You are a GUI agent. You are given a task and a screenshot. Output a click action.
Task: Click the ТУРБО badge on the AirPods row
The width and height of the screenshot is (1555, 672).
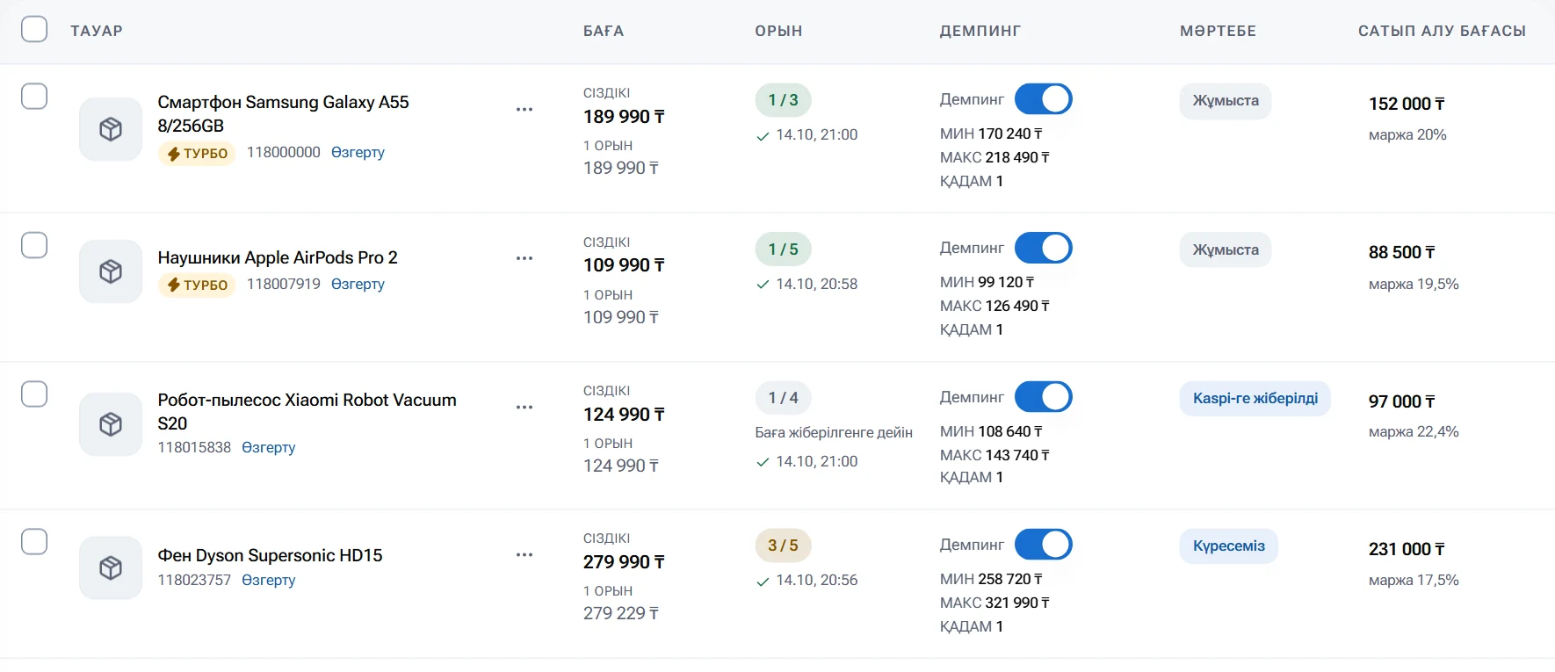(197, 285)
